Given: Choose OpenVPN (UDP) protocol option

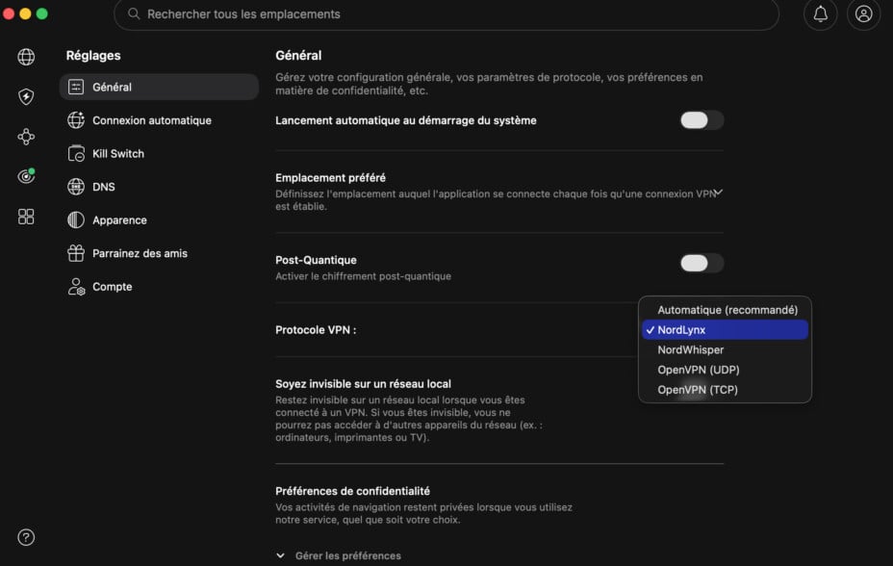Looking at the screenshot, I should [725, 370].
